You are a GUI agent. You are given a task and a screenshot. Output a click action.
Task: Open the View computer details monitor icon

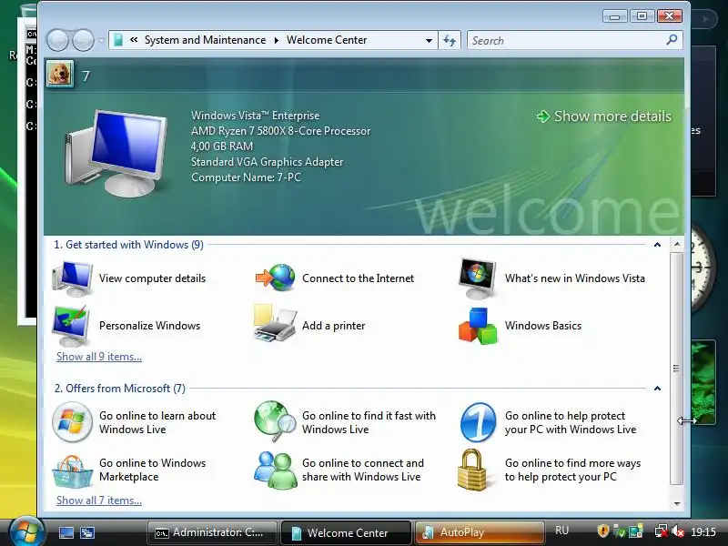pyautogui.click(x=73, y=278)
